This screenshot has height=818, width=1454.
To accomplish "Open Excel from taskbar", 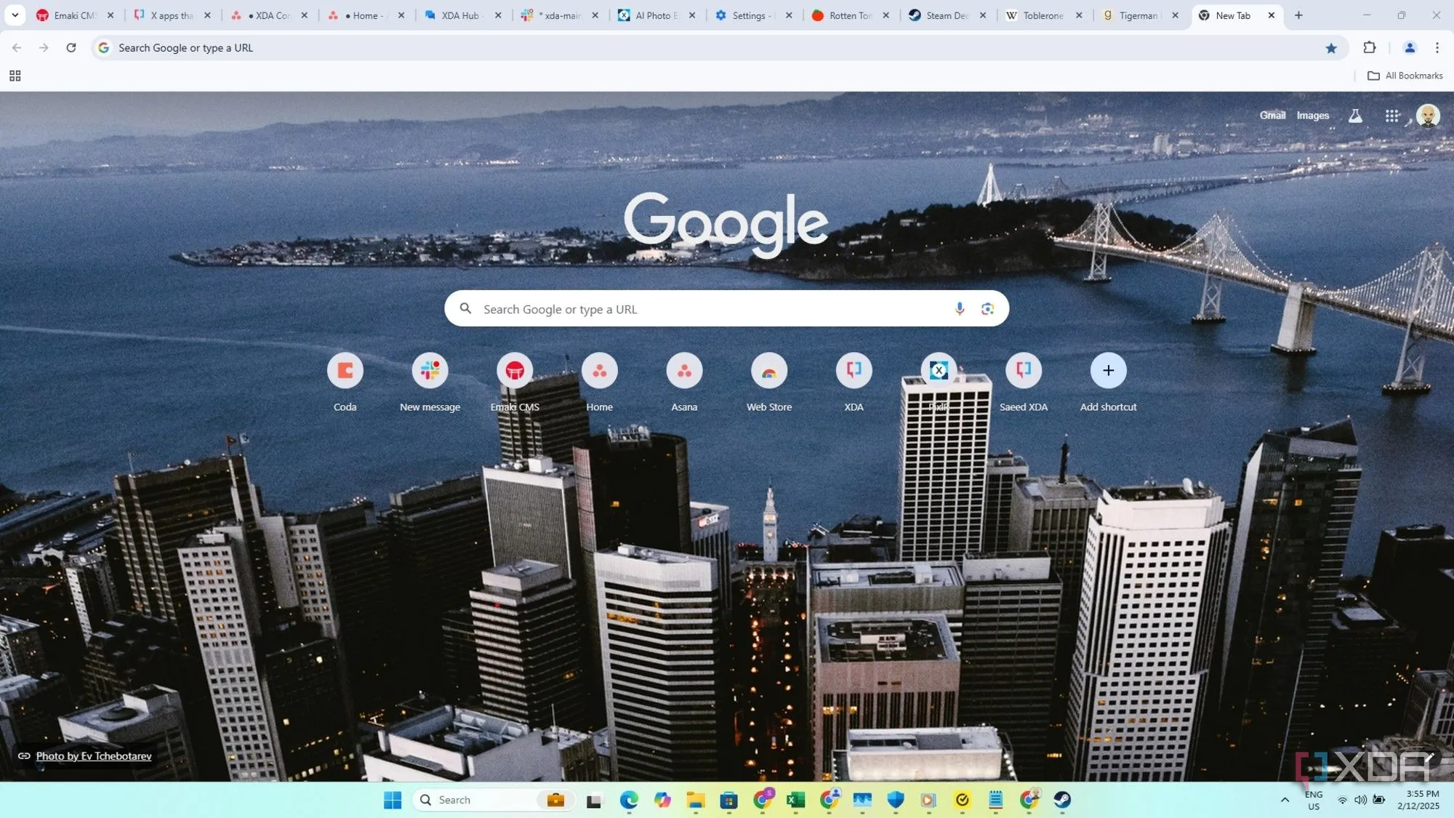I will [x=795, y=800].
